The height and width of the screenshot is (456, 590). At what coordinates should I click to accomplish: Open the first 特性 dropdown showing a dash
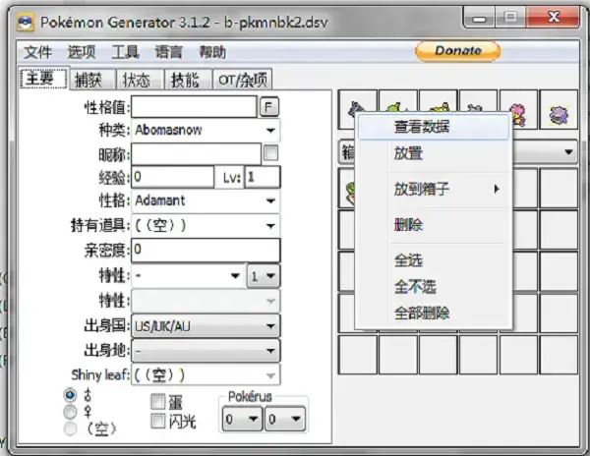(188, 276)
